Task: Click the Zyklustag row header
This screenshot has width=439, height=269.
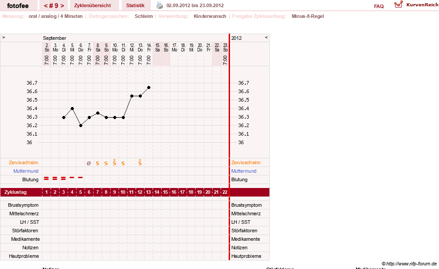Action: 16,192
